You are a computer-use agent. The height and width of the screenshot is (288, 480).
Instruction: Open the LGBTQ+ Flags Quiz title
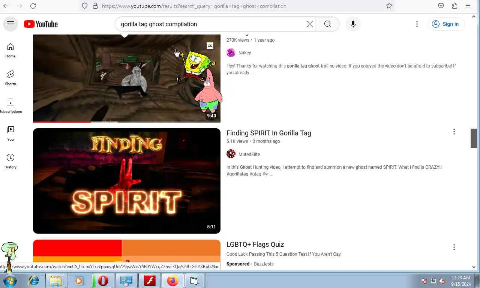tap(255, 244)
